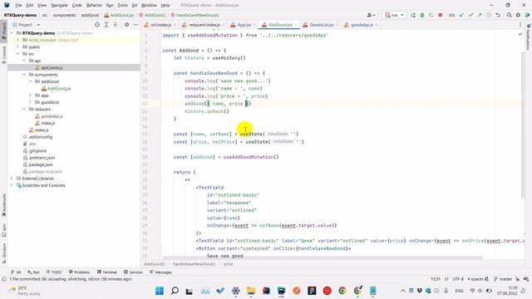Collapse the components folder
Image resolution: width=532 pixels, height=299 pixels.
tap(24, 75)
